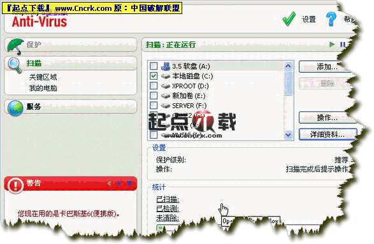The image size is (374, 244).
Task: Check the SERVER (F:) checkbox
Action: (154, 105)
